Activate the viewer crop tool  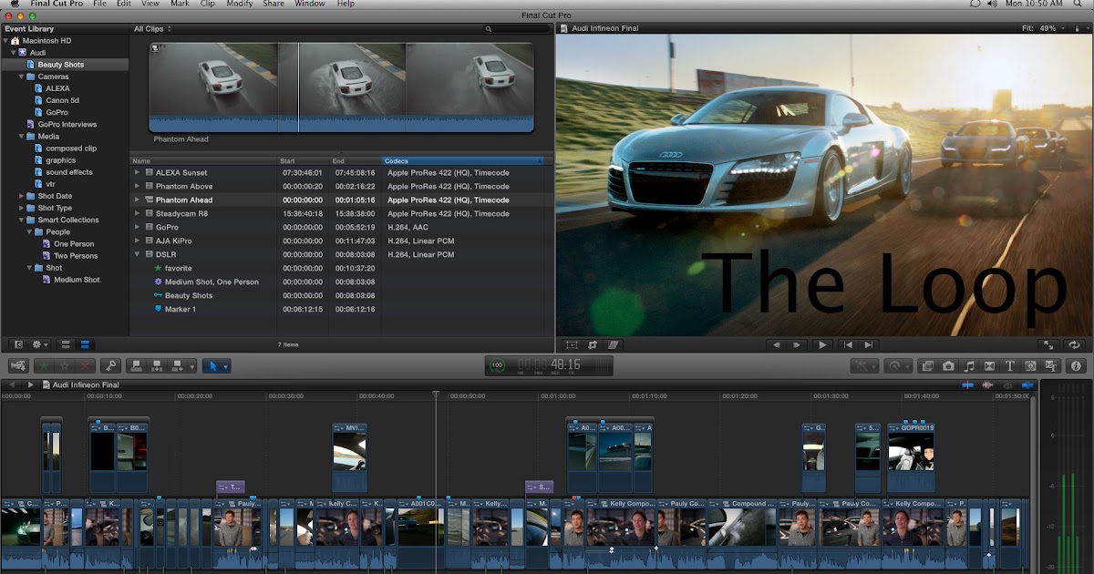[x=593, y=344]
